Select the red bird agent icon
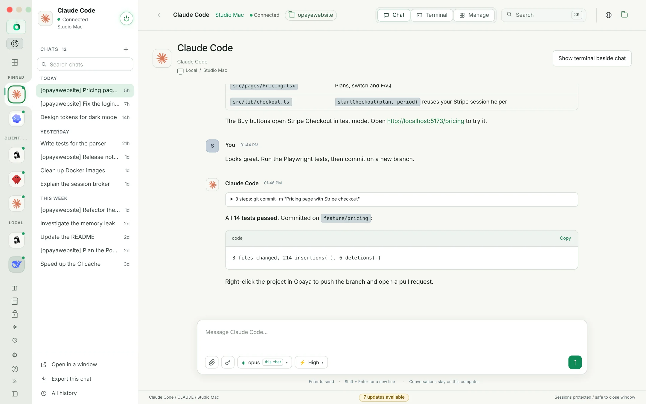This screenshot has width=646, height=404. (x=16, y=179)
